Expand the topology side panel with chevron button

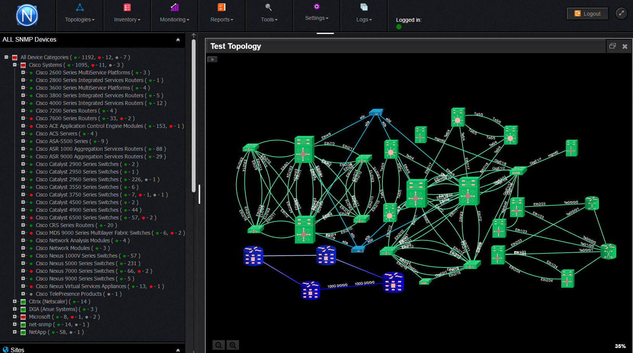[212, 60]
